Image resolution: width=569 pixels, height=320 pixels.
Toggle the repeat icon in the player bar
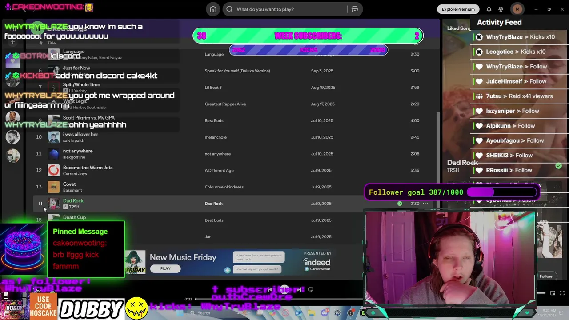coord(310,289)
